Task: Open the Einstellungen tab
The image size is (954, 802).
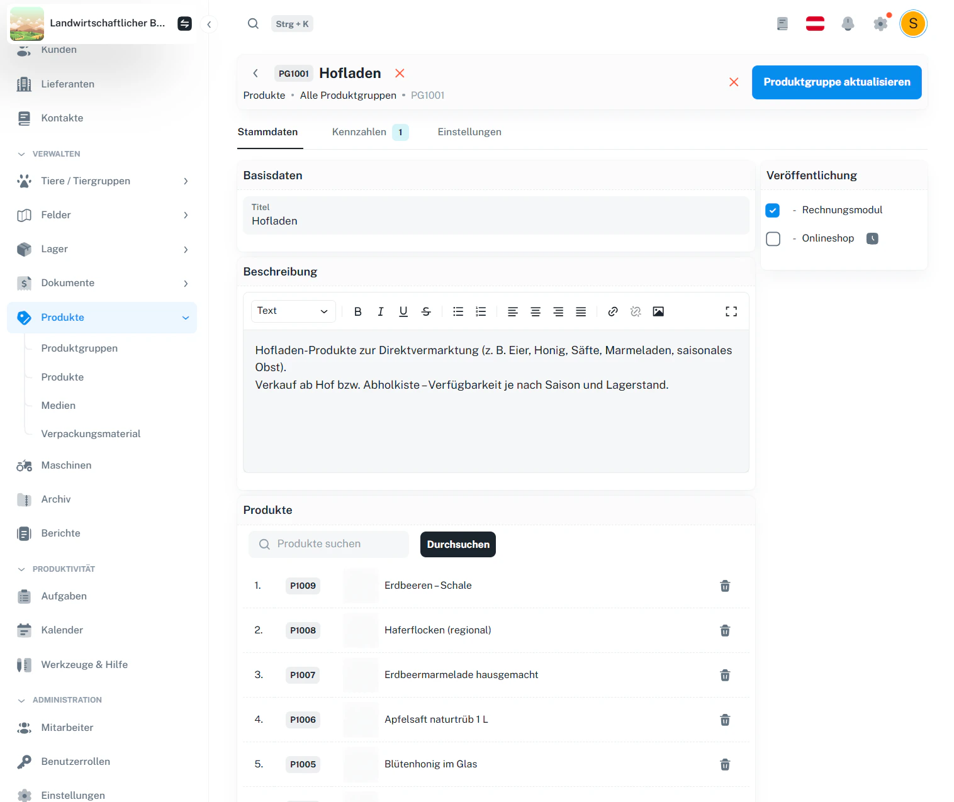Action: point(469,132)
